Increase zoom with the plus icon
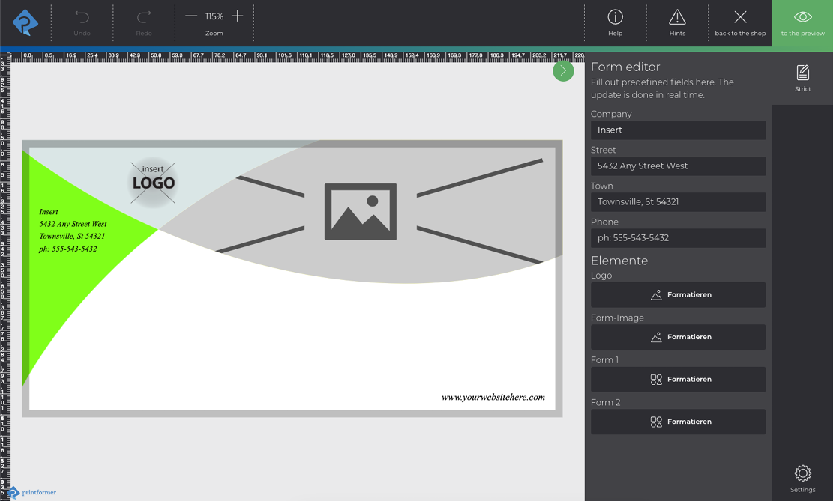833x501 pixels. coord(238,16)
